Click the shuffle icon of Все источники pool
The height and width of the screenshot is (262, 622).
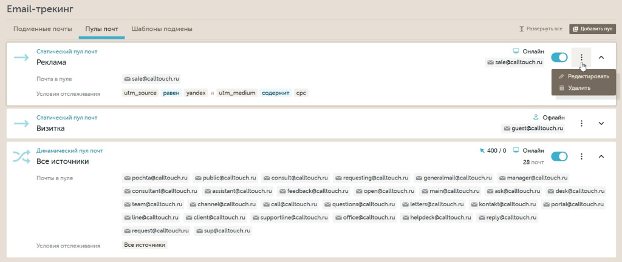21,156
